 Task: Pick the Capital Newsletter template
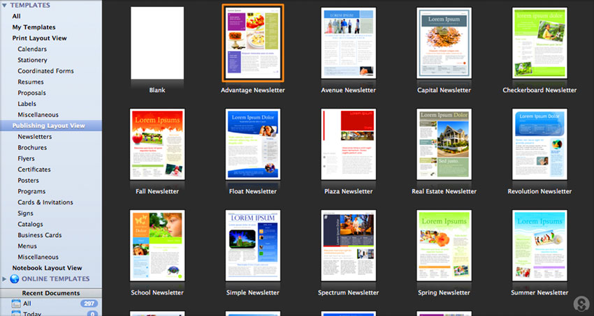tap(444, 43)
